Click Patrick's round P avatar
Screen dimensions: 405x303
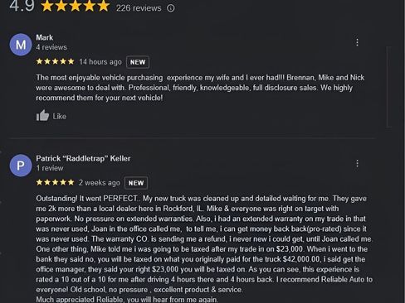[21, 166]
